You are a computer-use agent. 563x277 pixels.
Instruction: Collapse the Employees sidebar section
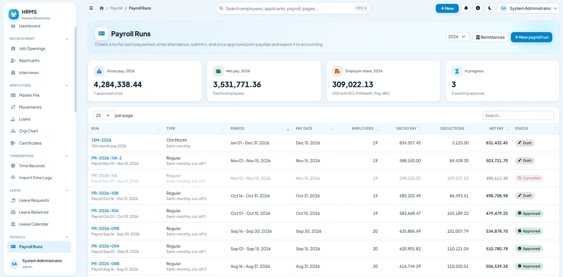(x=66, y=86)
